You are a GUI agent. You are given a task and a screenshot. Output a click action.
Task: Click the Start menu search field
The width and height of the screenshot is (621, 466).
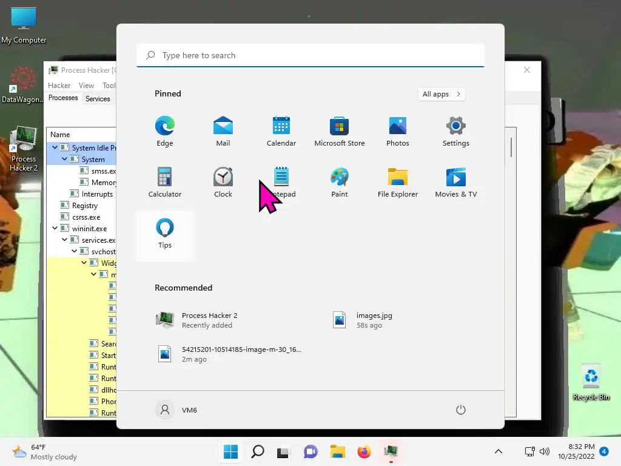[310, 55]
